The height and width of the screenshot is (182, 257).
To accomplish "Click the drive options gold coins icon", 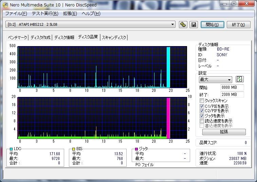I will click(x=183, y=25).
